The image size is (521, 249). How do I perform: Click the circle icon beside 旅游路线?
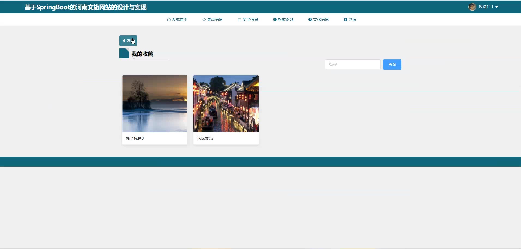click(275, 20)
